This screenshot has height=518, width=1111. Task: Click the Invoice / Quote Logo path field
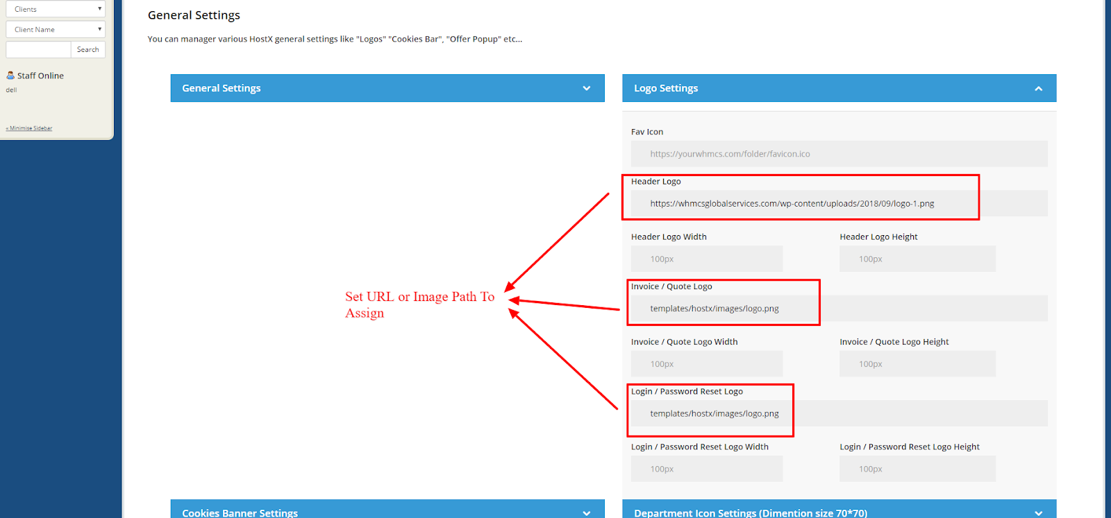pos(839,309)
